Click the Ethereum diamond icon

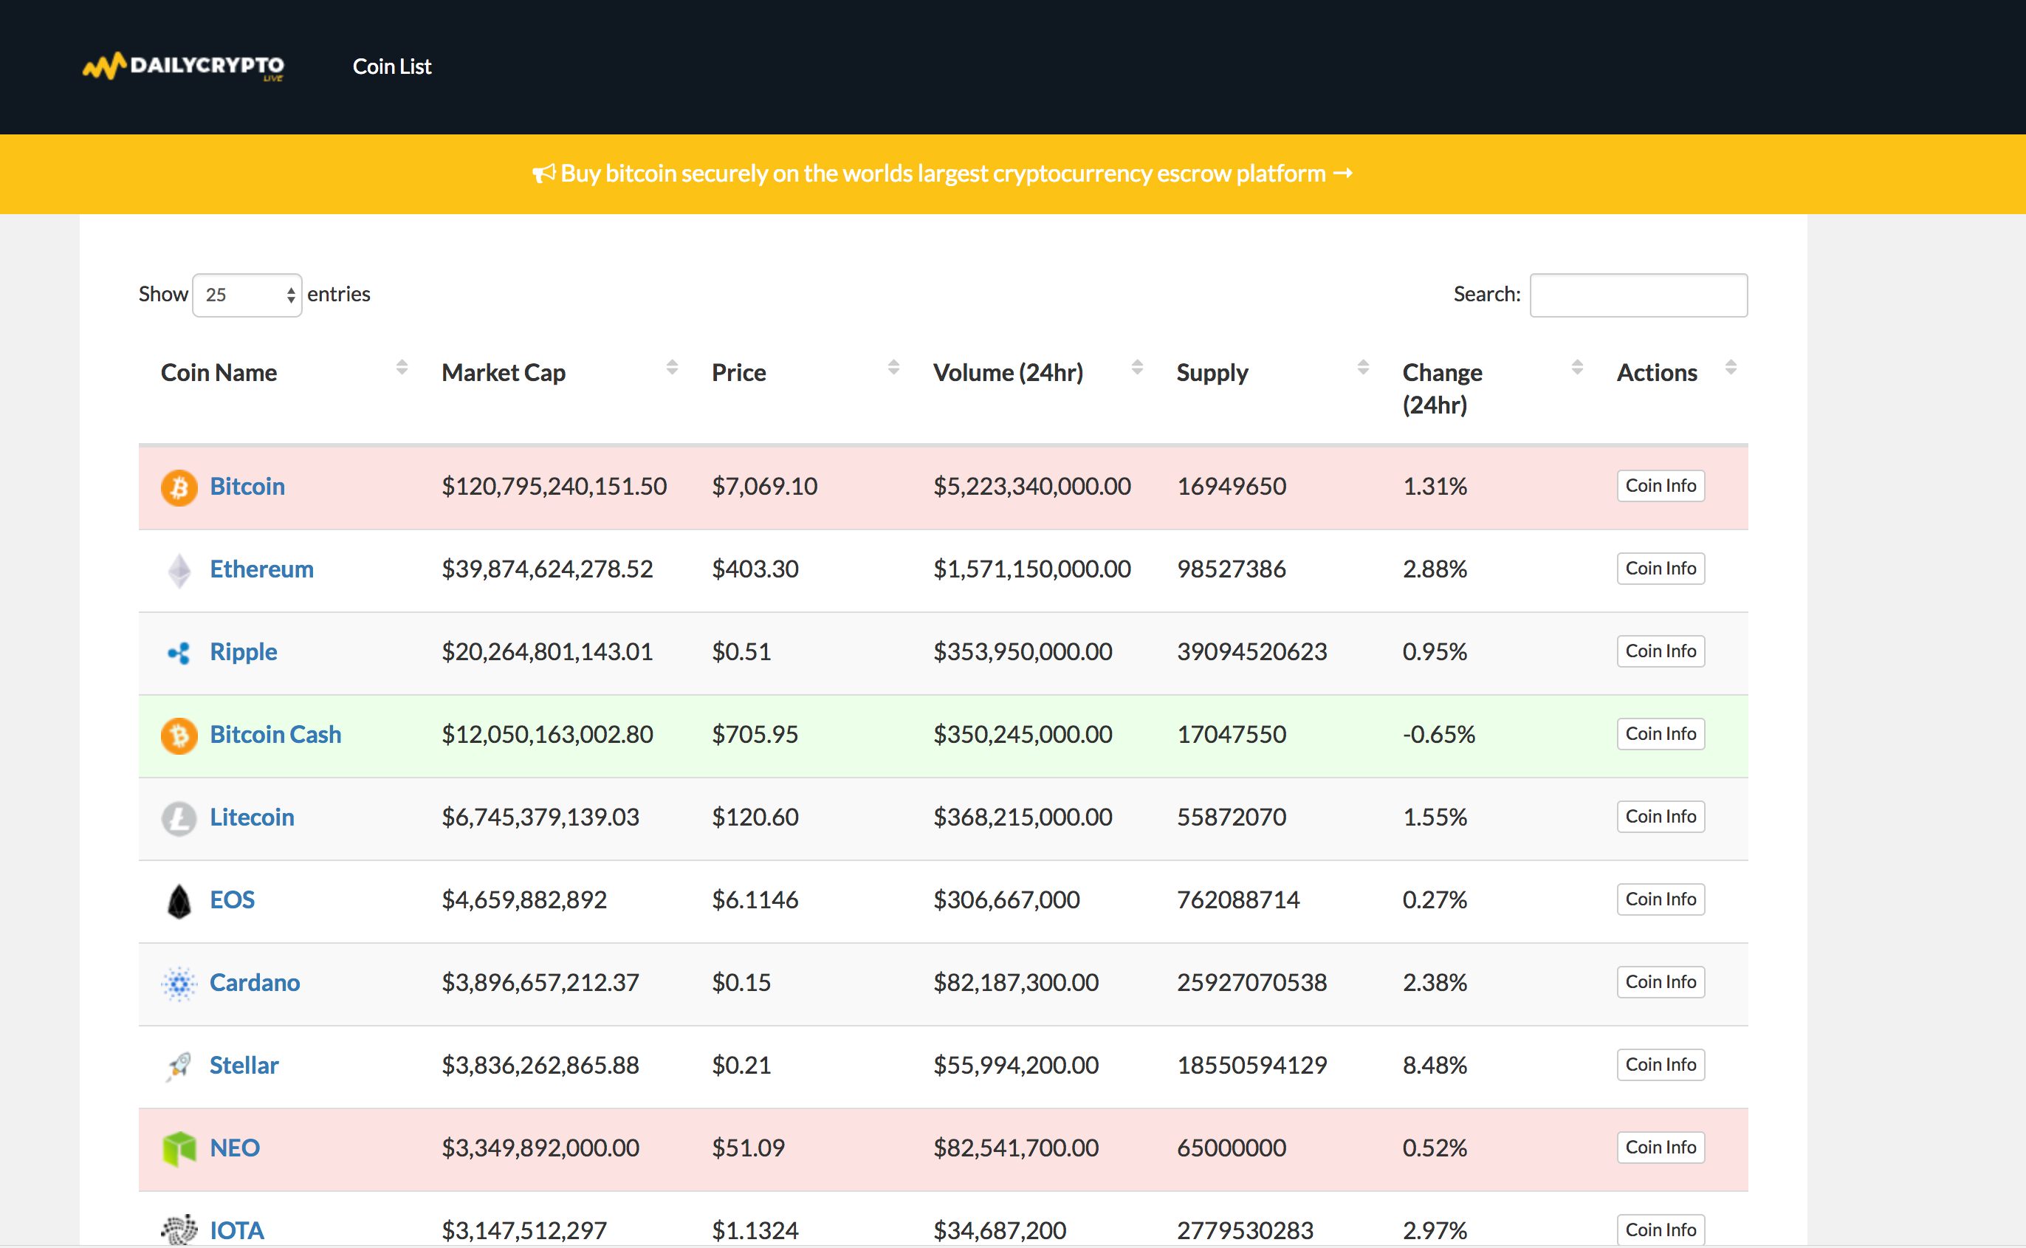click(179, 570)
